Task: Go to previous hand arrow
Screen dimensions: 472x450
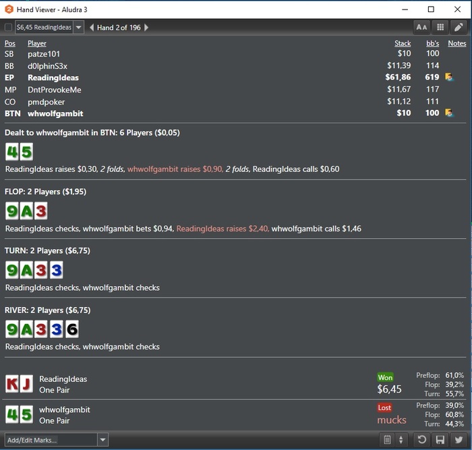Action: [92, 28]
